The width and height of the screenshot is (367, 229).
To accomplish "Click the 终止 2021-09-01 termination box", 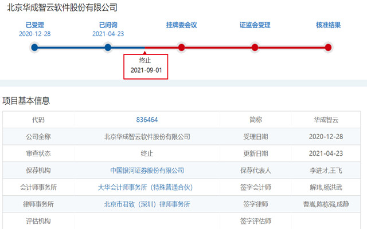I will (146, 66).
